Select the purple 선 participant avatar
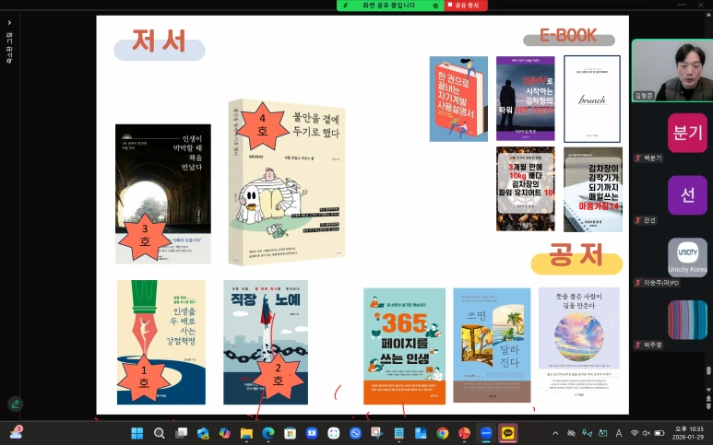 pyautogui.click(x=687, y=194)
